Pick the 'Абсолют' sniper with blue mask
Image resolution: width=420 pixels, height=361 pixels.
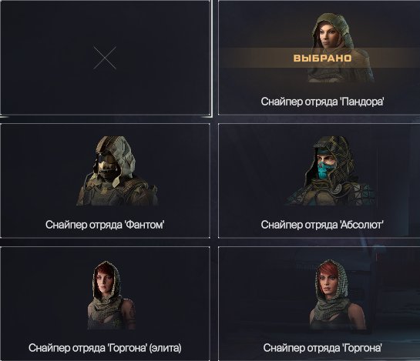330,171
